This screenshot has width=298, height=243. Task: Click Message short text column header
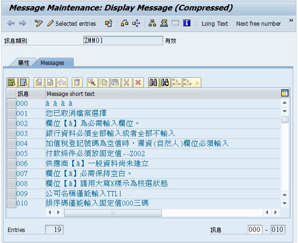pos(163,94)
